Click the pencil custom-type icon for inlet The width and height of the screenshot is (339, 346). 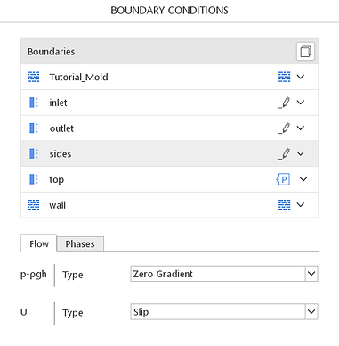[x=284, y=103]
